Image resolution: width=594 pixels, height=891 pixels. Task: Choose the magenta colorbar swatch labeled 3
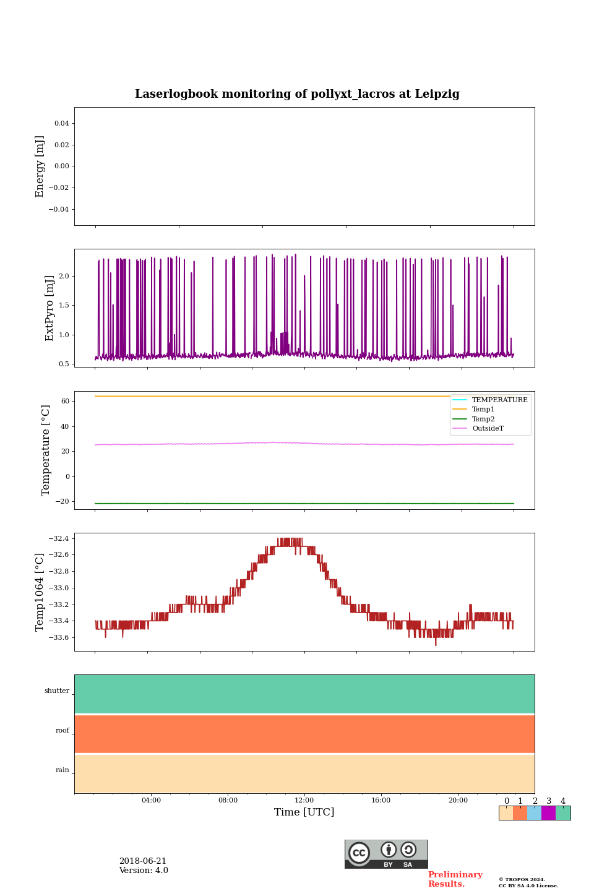(x=548, y=813)
